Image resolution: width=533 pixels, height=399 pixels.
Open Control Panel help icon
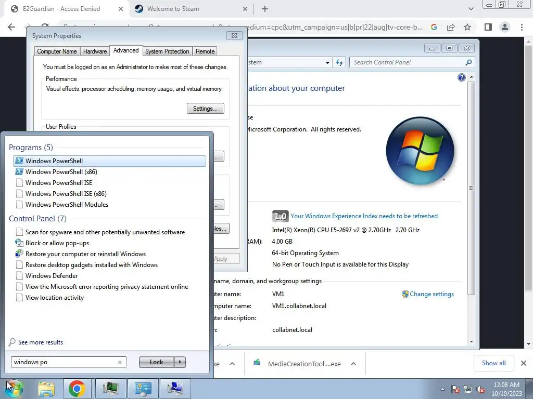click(461, 78)
